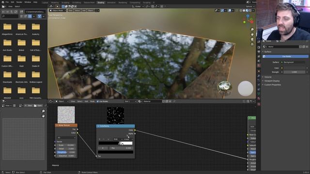Open the viewport Add menu
The height and width of the screenshot is (174, 310).
point(84,11)
